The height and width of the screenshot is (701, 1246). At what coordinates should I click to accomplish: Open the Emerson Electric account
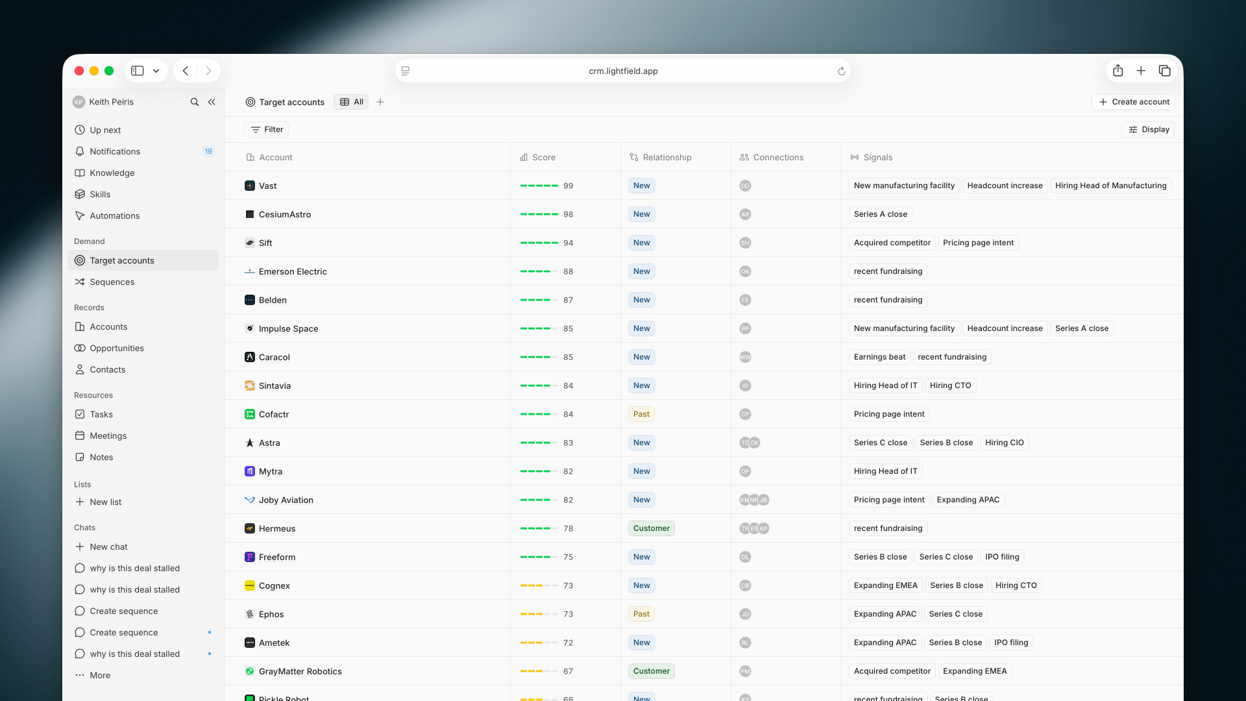tap(293, 271)
